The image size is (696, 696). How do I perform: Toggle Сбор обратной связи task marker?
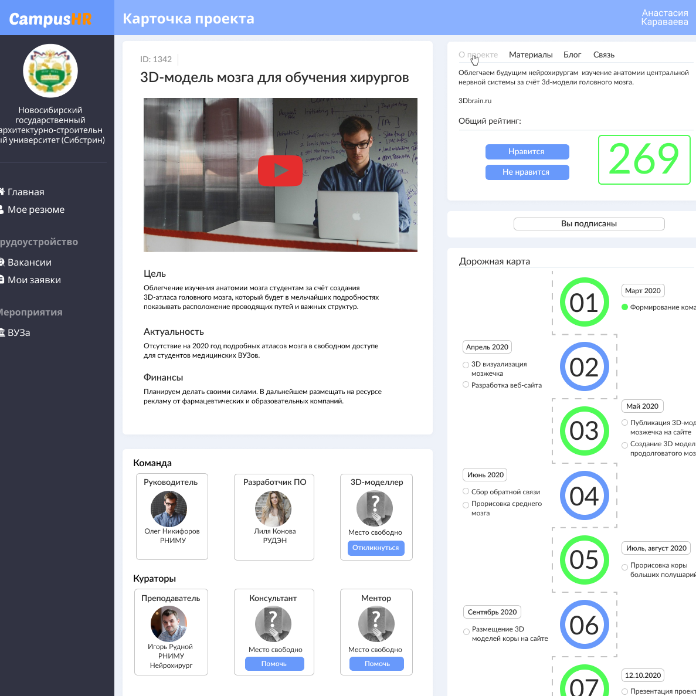point(466,491)
